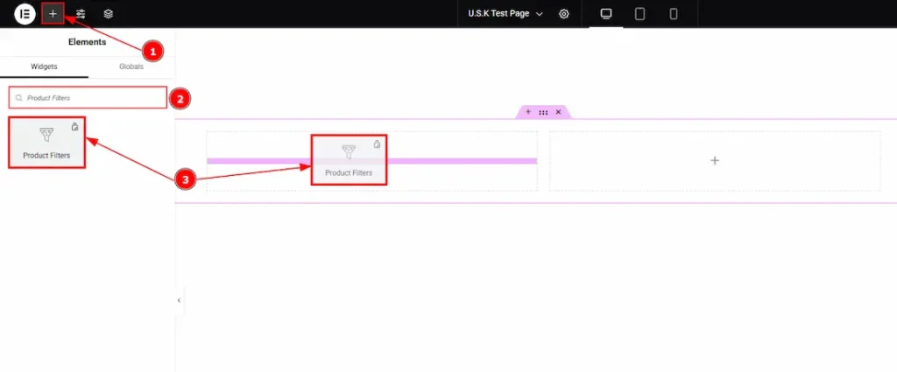Switch to the Globals tab
The width and height of the screenshot is (897, 372).
(131, 67)
